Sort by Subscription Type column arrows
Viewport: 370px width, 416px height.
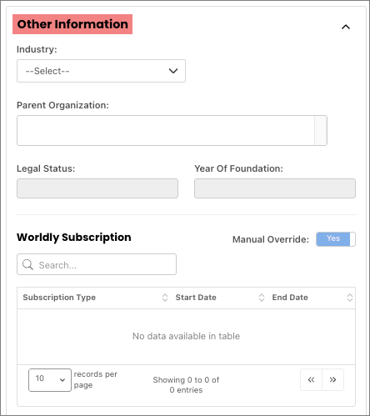[165, 298]
